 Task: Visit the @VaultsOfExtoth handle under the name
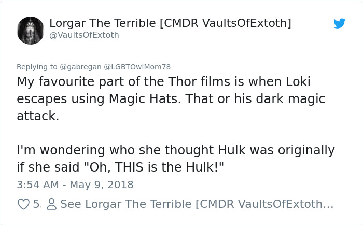pyautogui.click(x=84, y=35)
